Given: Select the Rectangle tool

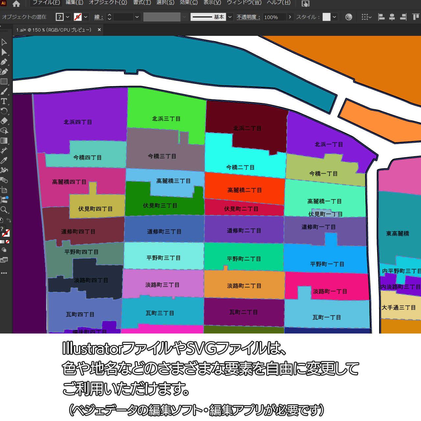Looking at the screenshot, I should click(x=4, y=82).
